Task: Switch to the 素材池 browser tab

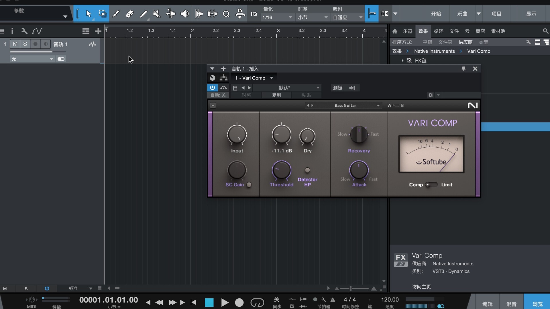Action: (498, 31)
